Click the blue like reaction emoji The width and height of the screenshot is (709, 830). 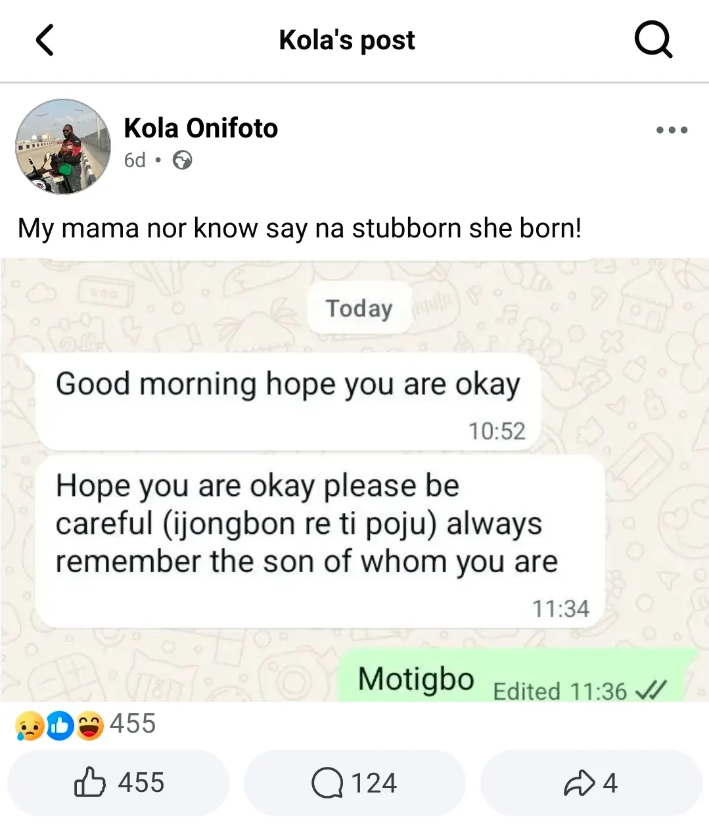59,725
